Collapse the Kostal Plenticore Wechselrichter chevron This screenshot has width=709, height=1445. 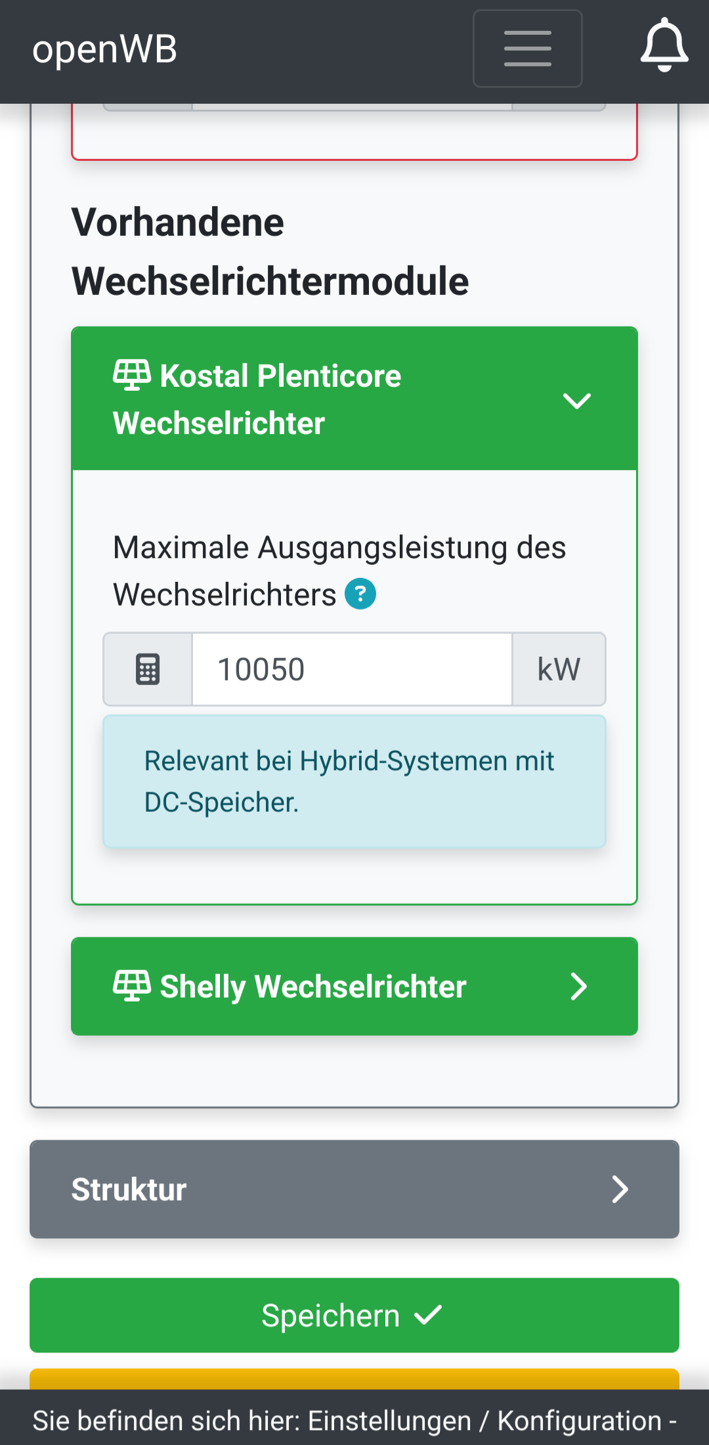pyautogui.click(x=577, y=400)
